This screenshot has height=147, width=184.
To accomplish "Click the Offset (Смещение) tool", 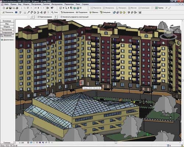I will pyautogui.click(x=105, y=12).
